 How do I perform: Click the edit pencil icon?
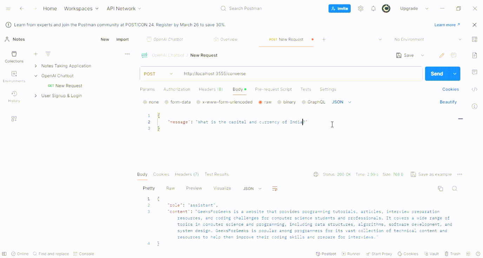point(442,55)
